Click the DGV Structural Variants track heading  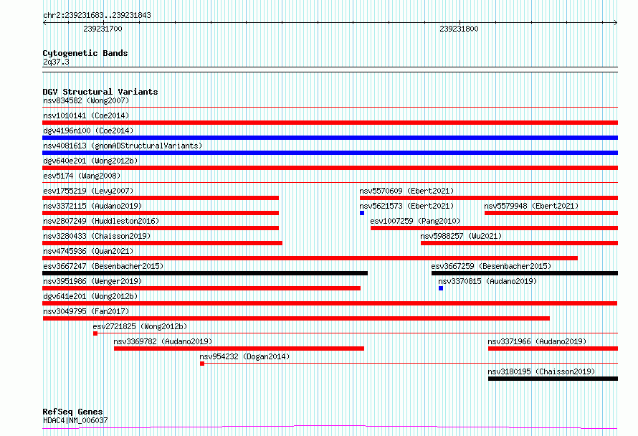(100, 92)
